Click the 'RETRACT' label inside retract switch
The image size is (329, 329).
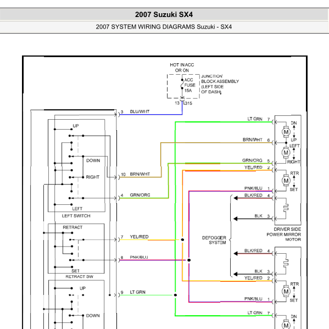(73, 227)
